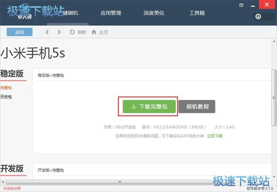This screenshot has height=192, width=277.
Task: Click the green 下载完整包 button
Action: coord(149,106)
